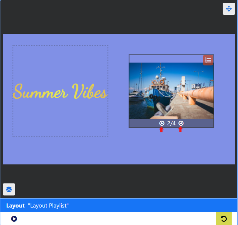238x225 pixels.
Task: Select the boat harbor image
Action: (171, 91)
